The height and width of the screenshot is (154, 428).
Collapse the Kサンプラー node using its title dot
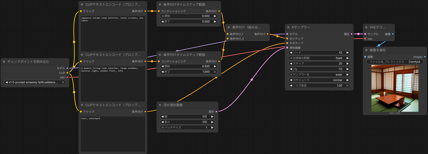point(288,27)
